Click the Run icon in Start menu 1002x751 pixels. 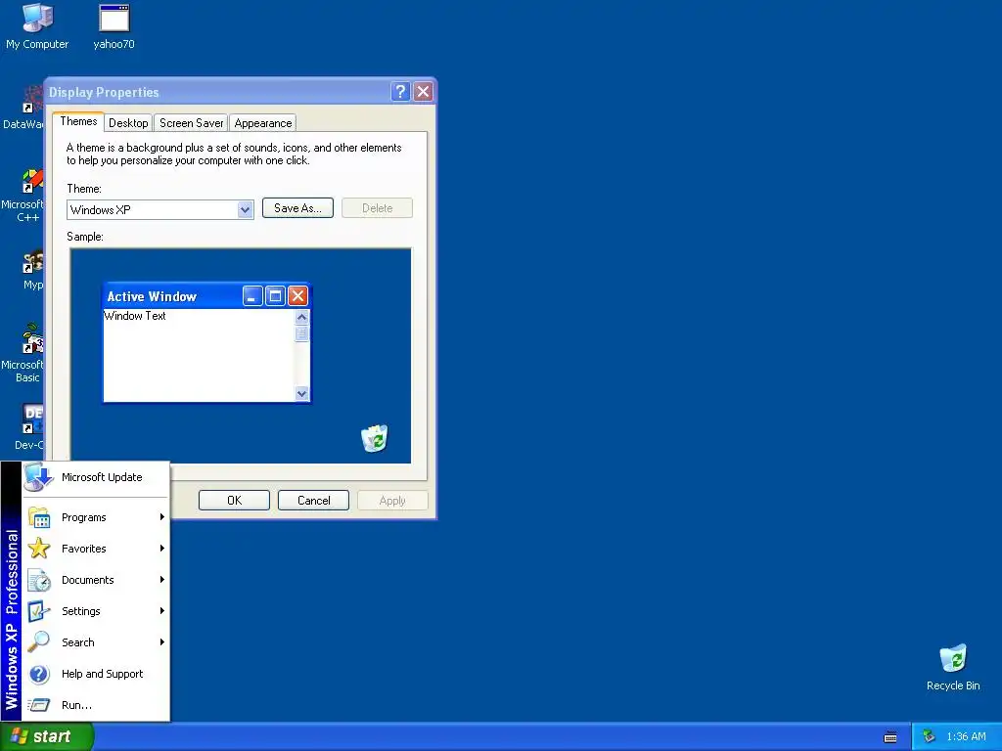pos(39,705)
